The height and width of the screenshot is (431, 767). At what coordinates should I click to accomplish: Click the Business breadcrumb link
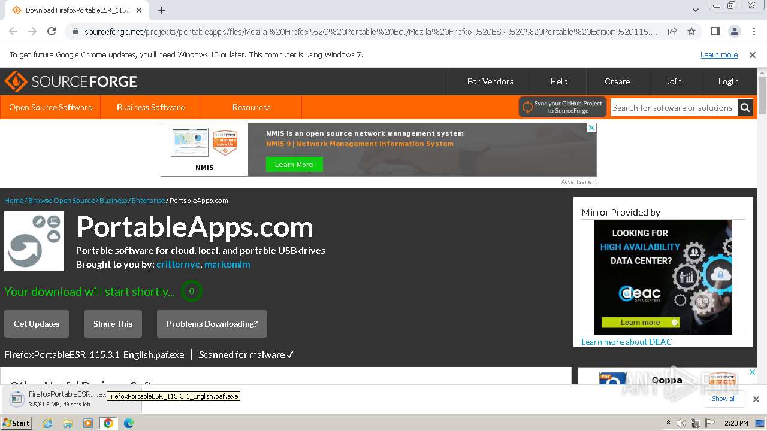point(113,201)
